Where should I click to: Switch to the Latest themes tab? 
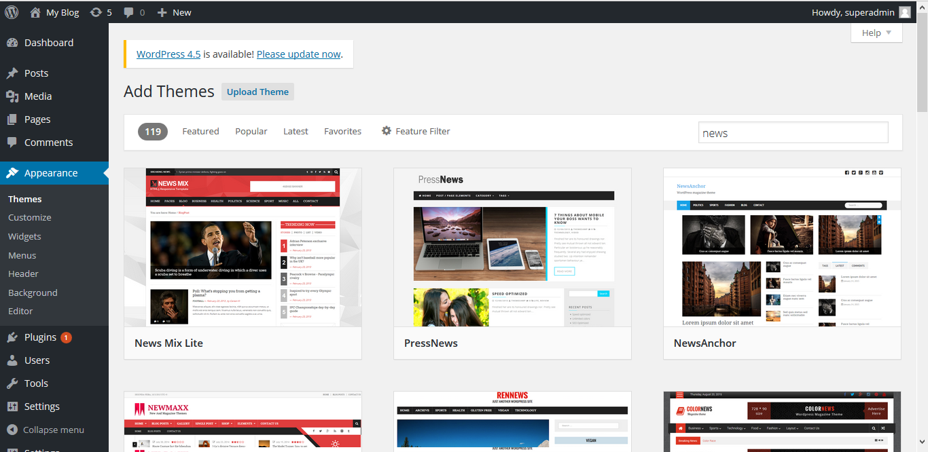tap(296, 131)
